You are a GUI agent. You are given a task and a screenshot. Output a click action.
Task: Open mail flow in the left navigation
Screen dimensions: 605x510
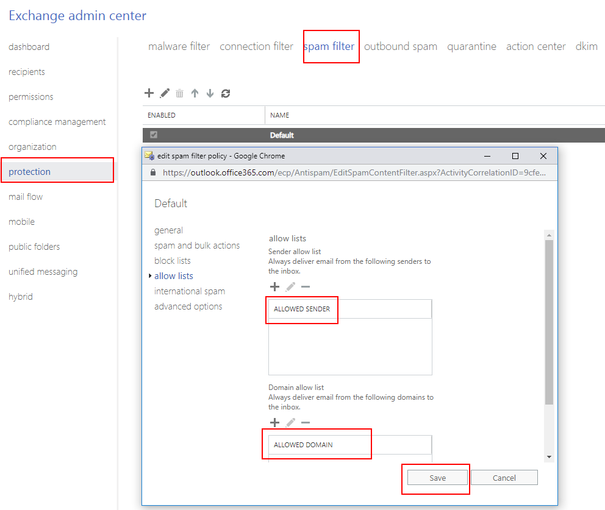(26, 197)
